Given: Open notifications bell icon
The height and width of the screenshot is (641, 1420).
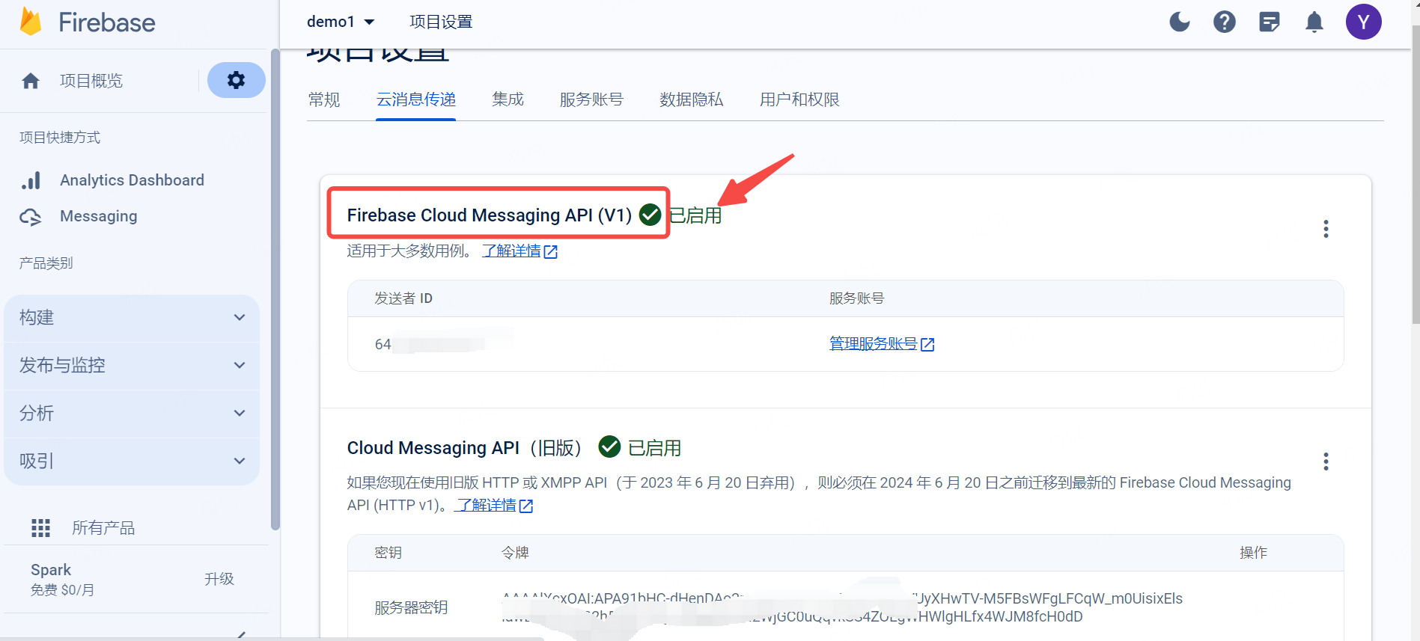Looking at the screenshot, I should (x=1314, y=22).
